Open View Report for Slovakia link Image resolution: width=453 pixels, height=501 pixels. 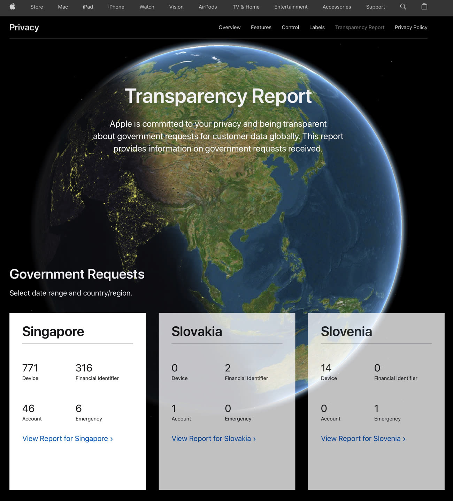pos(214,439)
